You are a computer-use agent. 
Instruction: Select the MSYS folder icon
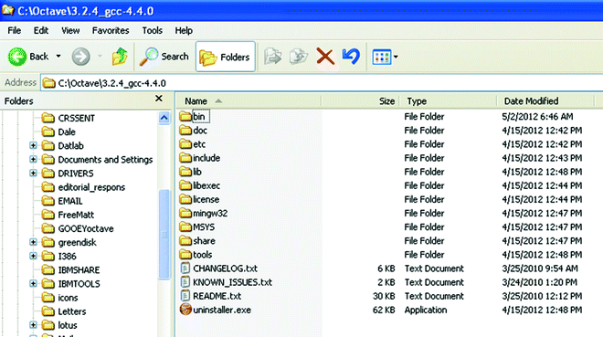pyautogui.click(x=185, y=226)
